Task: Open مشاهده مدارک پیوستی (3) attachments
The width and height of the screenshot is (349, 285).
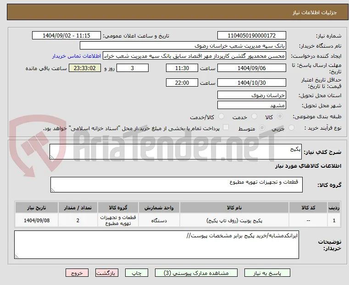Action: pos(196,273)
